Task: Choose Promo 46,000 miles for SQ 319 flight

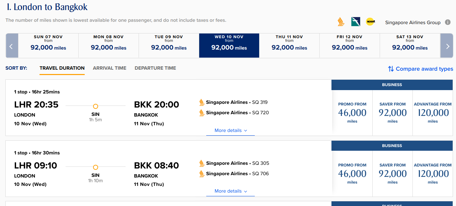Action: [x=352, y=113]
